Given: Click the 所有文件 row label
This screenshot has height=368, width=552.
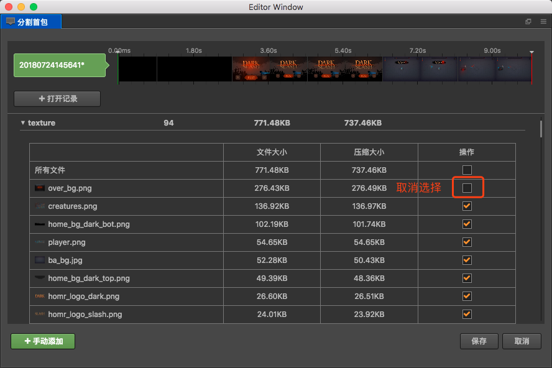Looking at the screenshot, I should click(50, 170).
